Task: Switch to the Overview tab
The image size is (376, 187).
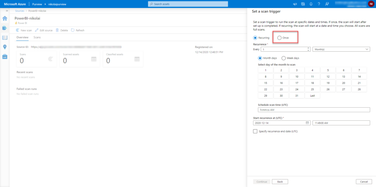Action: pyautogui.click(x=22, y=37)
